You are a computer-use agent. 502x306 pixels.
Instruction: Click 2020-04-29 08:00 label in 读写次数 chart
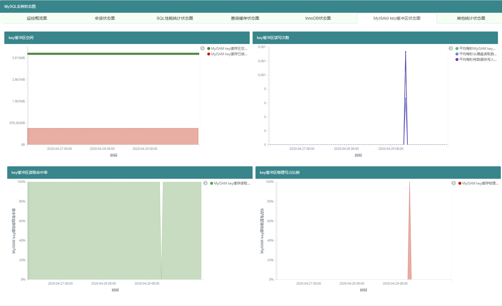point(391,149)
